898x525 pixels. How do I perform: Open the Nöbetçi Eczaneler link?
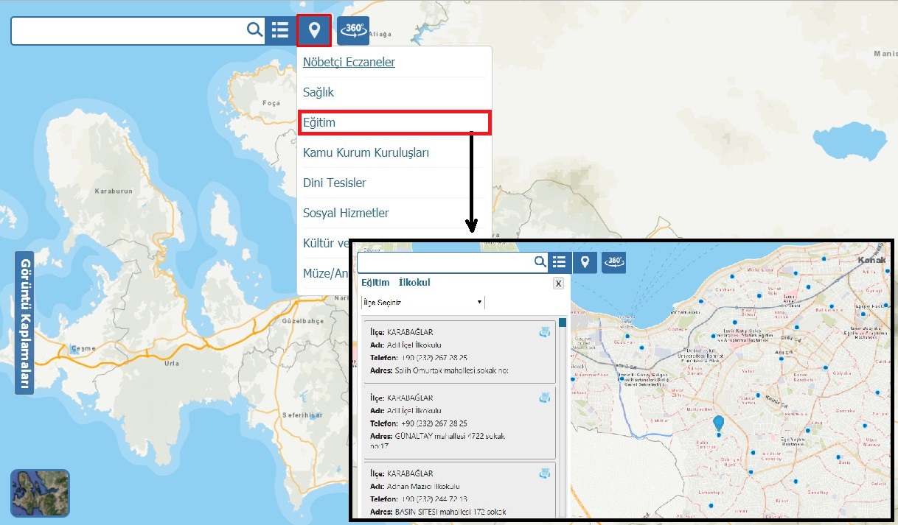tap(349, 62)
